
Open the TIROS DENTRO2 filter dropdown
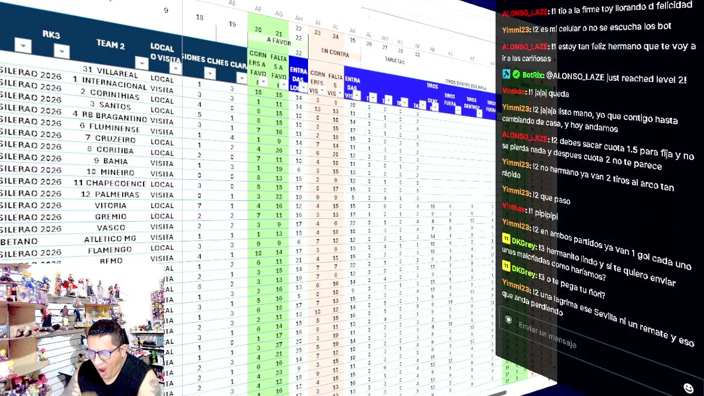coord(479,113)
